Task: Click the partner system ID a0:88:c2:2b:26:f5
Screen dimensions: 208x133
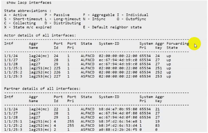Action: [118, 130]
